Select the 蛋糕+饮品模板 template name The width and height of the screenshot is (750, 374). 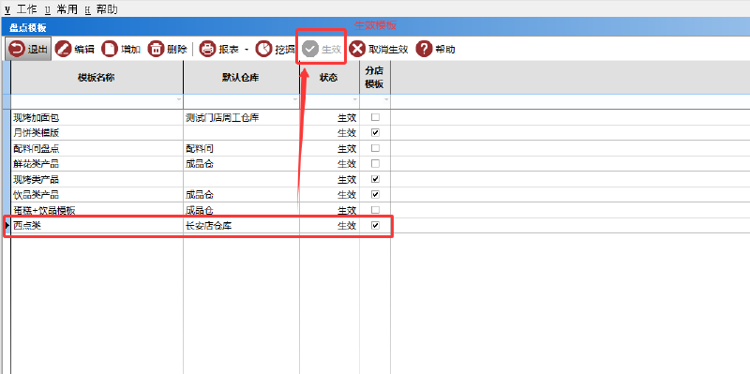point(44,211)
